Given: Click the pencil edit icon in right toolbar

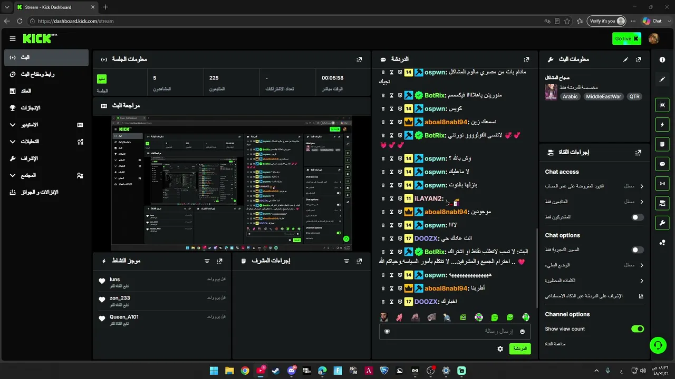Looking at the screenshot, I should 662,79.
